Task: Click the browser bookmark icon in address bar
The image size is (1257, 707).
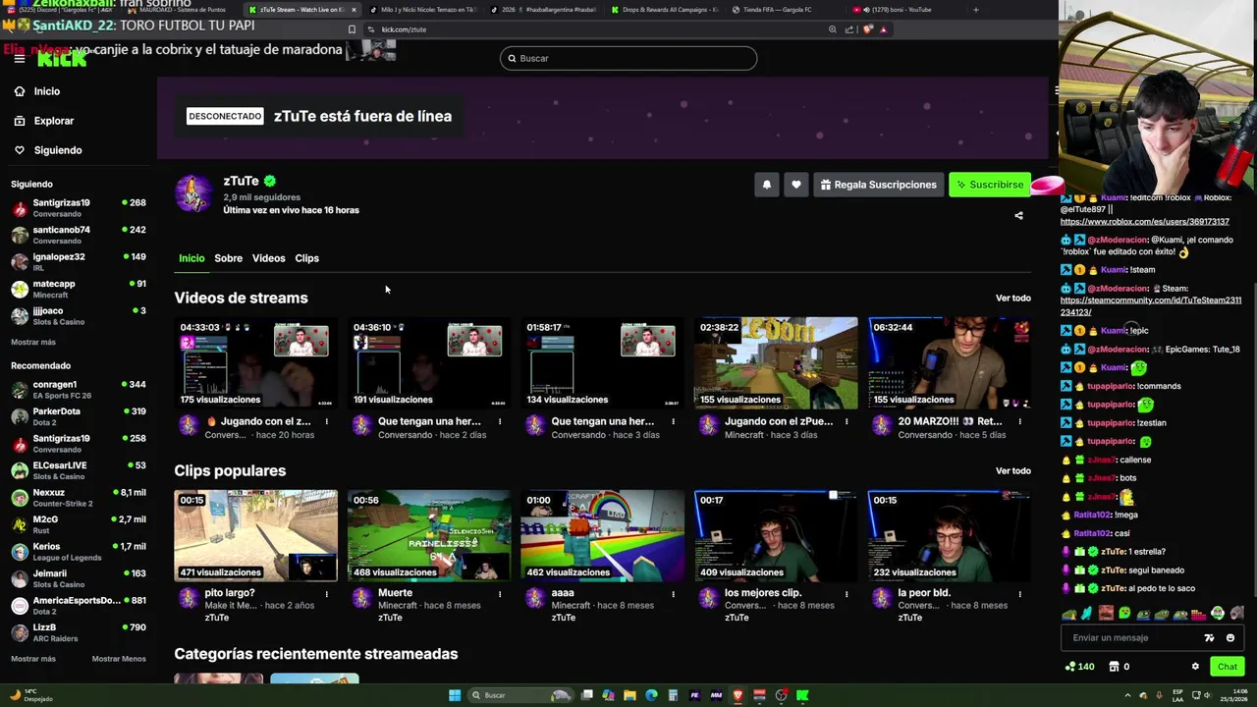Action: [x=352, y=29]
